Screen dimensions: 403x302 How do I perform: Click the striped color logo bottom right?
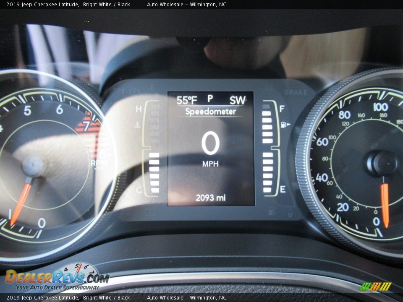click(x=375, y=286)
